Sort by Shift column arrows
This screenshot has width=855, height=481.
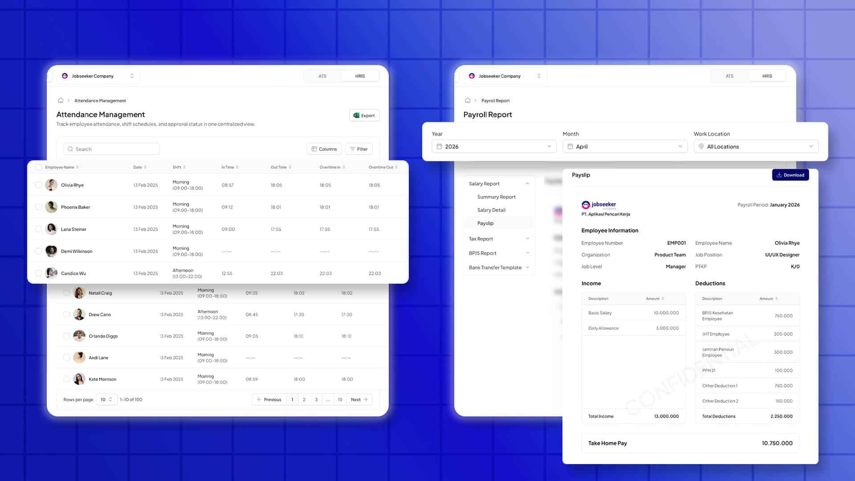coord(184,167)
